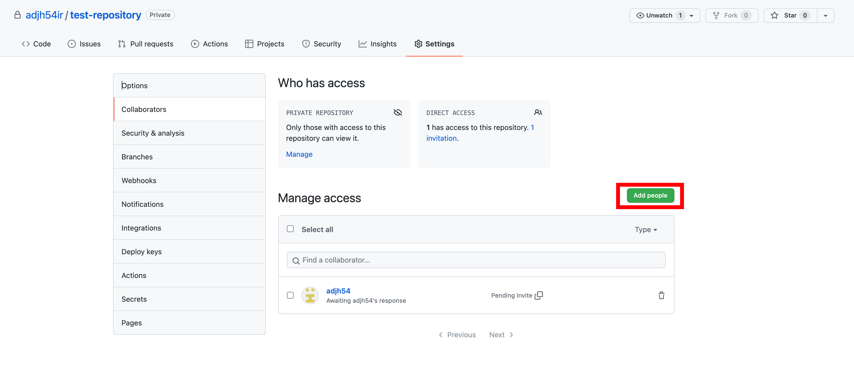Check the Select all checkbox
This screenshot has width=854, height=377.
(x=290, y=229)
